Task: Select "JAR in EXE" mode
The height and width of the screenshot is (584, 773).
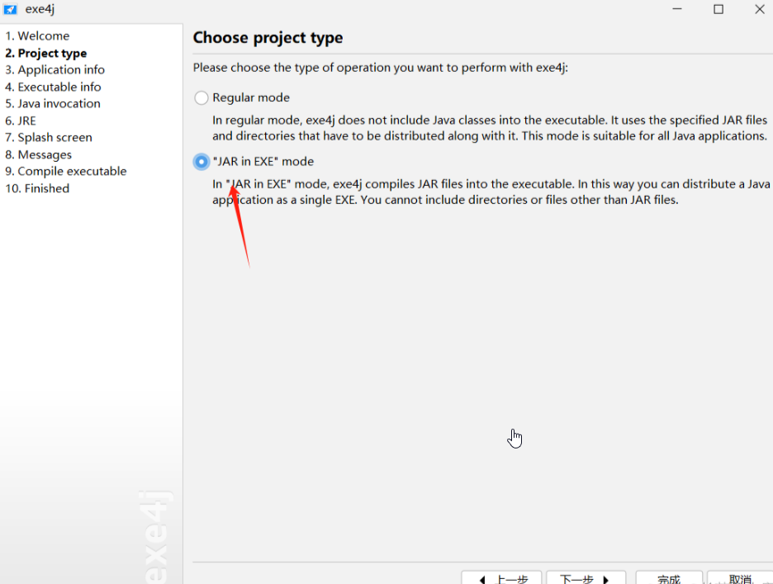Action: 199,161
